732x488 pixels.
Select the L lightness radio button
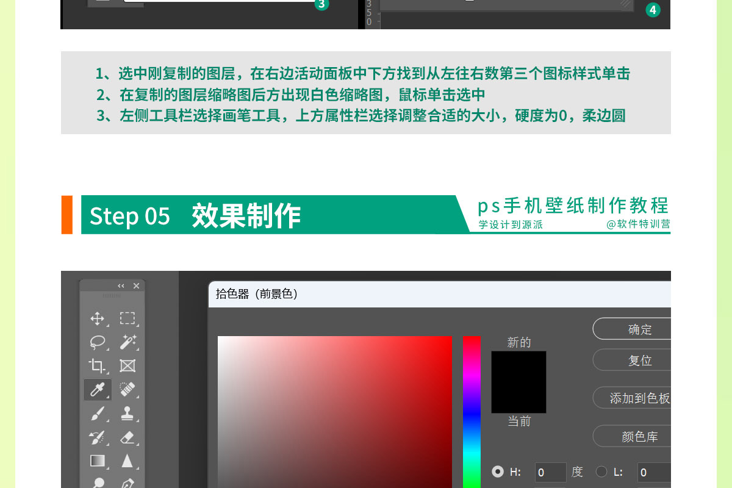tap(601, 472)
